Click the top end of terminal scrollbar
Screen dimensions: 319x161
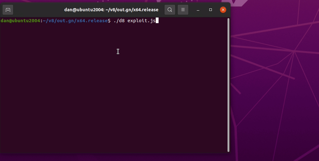click(x=228, y=20)
